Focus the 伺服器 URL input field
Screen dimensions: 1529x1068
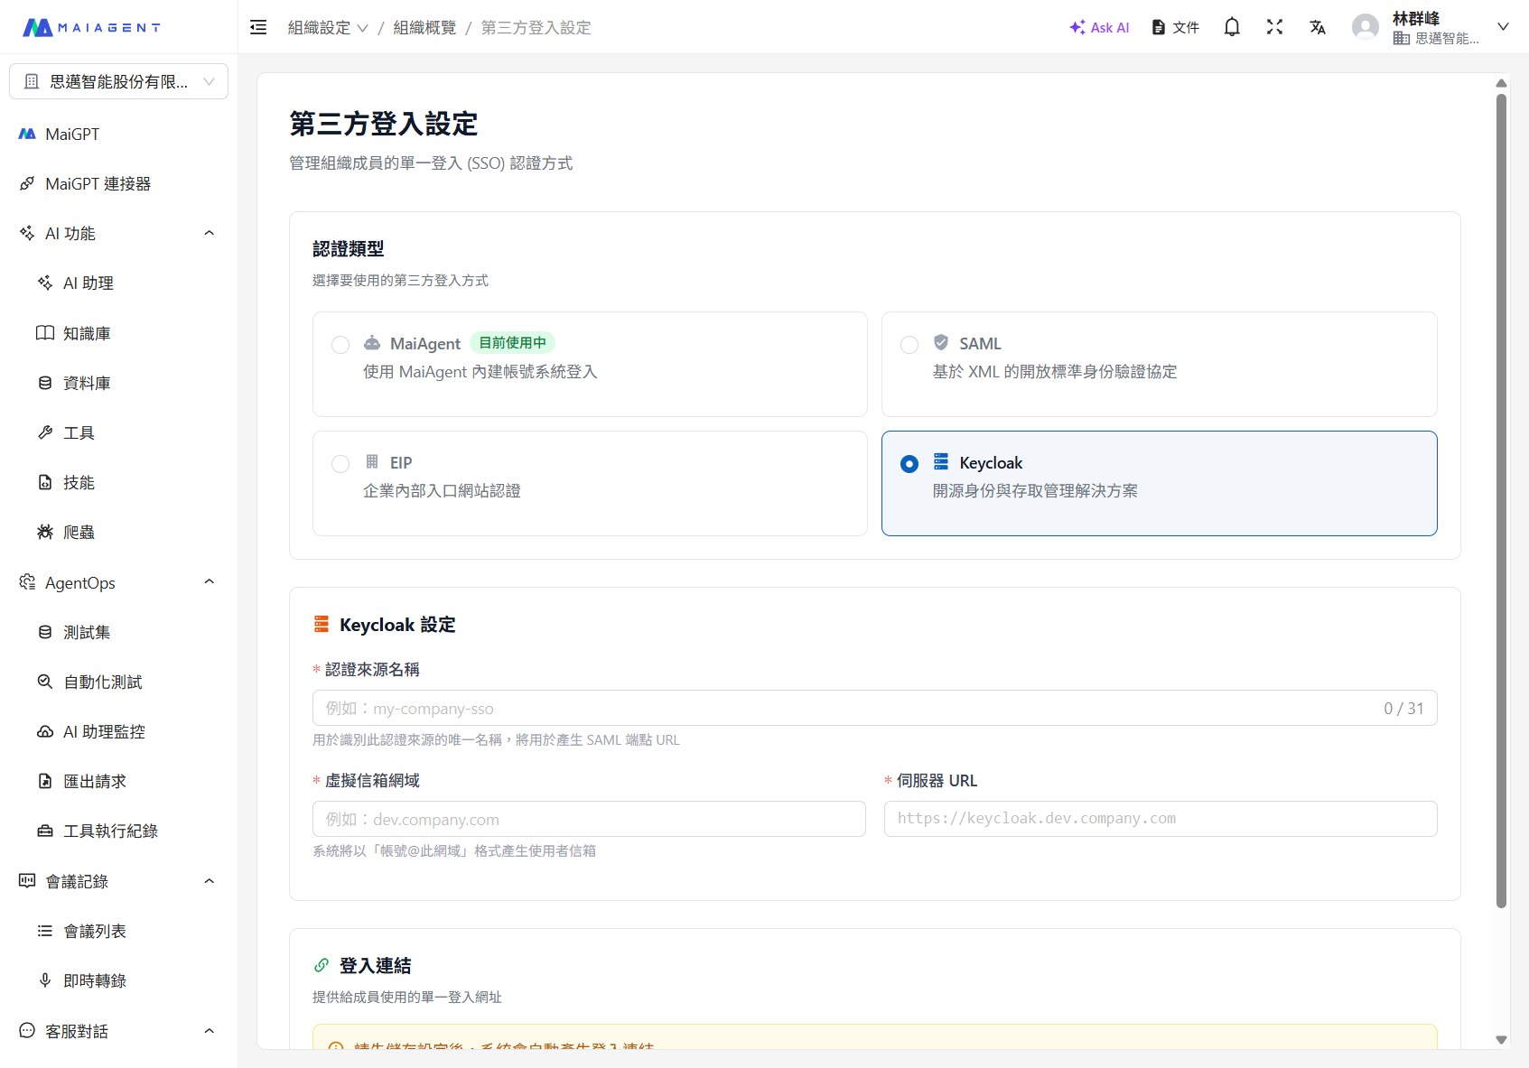(1161, 819)
